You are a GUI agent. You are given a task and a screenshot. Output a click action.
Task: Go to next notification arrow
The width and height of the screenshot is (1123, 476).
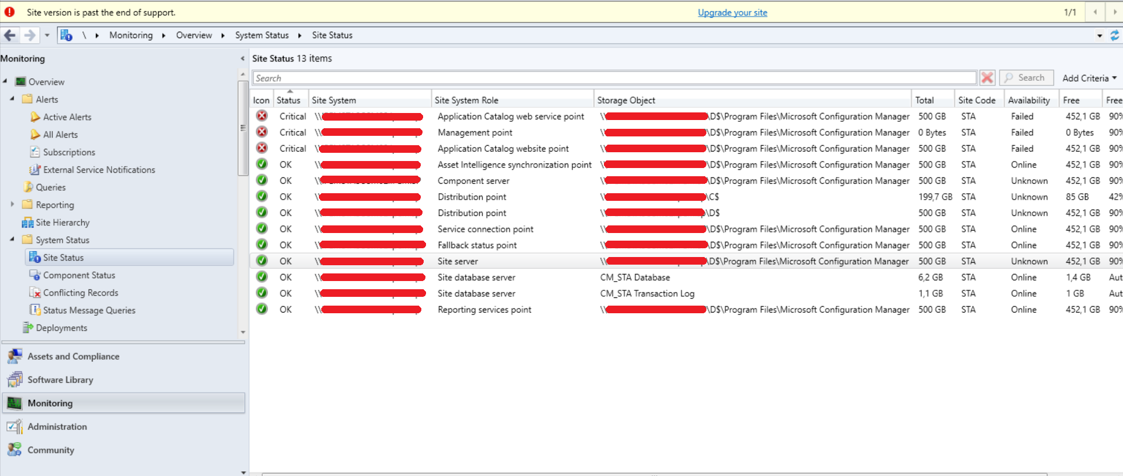click(x=1115, y=12)
